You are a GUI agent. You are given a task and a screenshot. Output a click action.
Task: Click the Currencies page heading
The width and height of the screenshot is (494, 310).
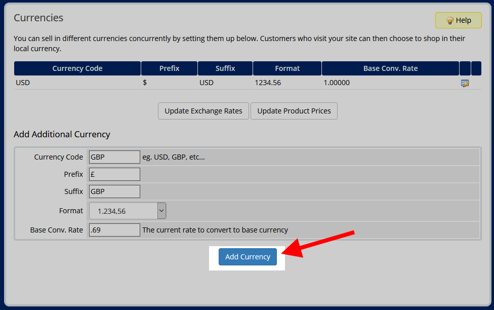coord(38,18)
